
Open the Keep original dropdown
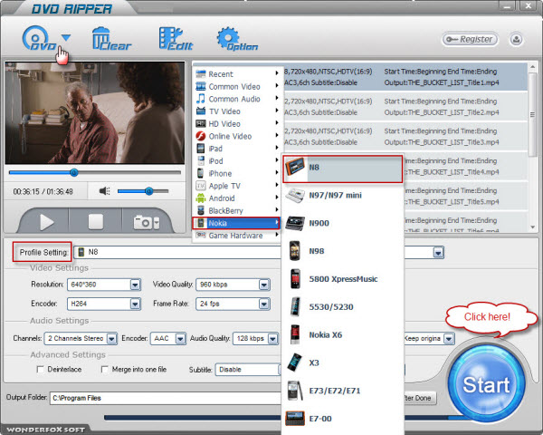click(x=449, y=339)
